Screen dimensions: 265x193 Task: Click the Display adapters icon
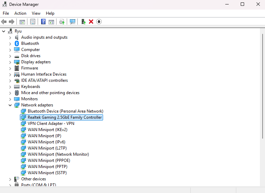pyautogui.click(x=17, y=62)
